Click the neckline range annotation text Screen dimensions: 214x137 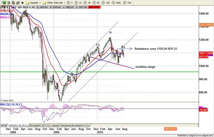145,67
